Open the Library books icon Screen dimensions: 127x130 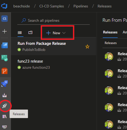[x=5, y=116]
